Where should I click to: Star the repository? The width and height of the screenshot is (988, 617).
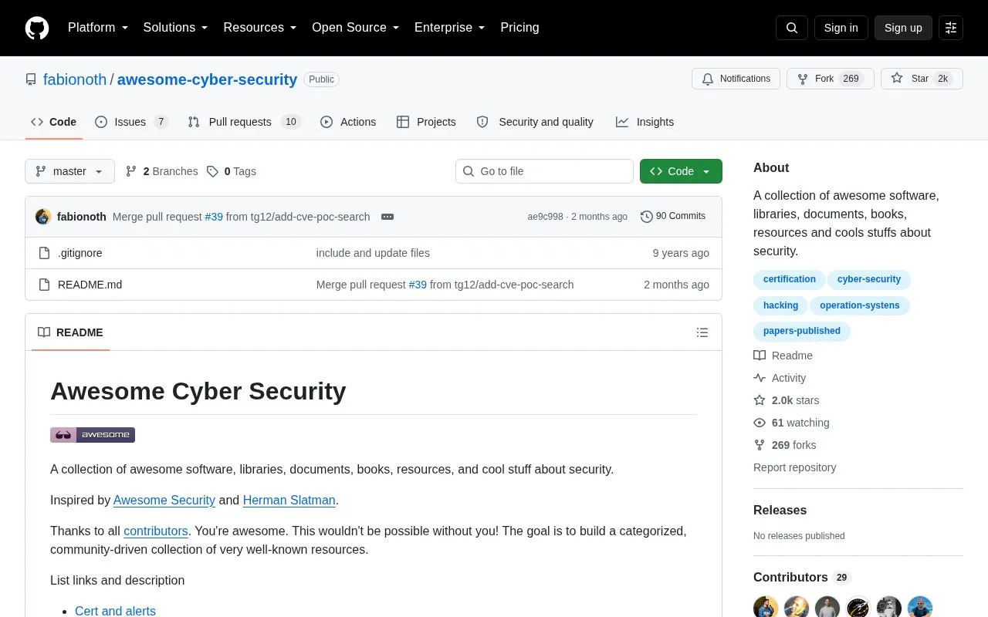coord(922,79)
